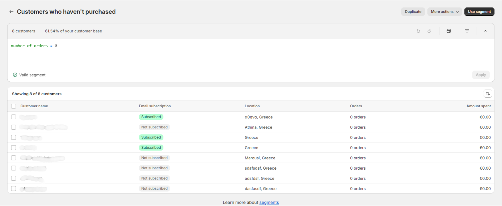Click the Email subscription column header
Image resolution: width=502 pixels, height=206 pixels.
[x=155, y=106]
